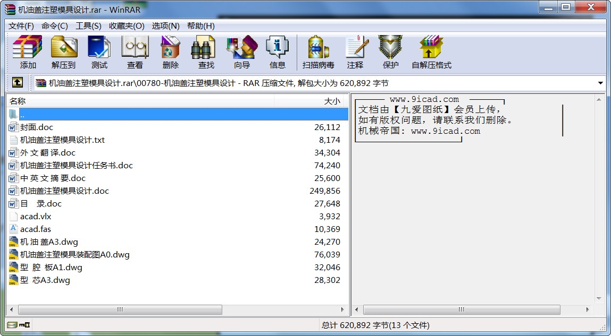This screenshot has width=611, height=336.
Task: Launch the Wizard (向导) icon
Action: click(x=242, y=52)
